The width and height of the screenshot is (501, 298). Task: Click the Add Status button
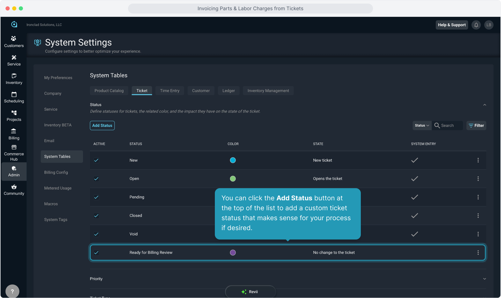coord(102,126)
